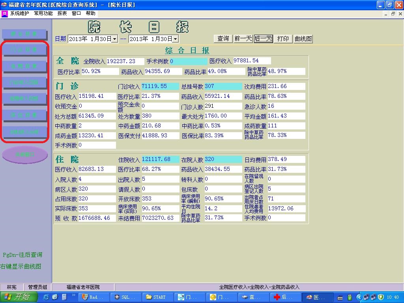
Task: Select 门诊收入日报 in the left sidebar
Action: [24, 82]
